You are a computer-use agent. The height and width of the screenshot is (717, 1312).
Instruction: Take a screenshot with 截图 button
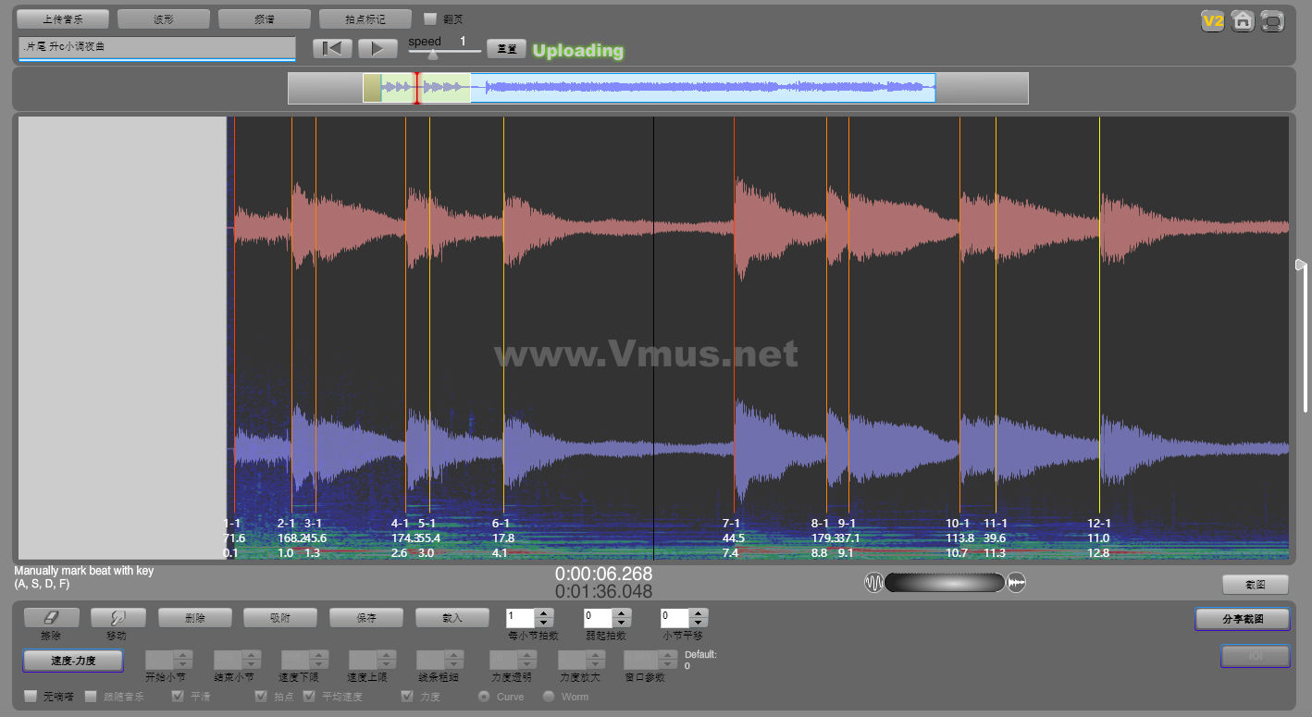coord(1256,584)
